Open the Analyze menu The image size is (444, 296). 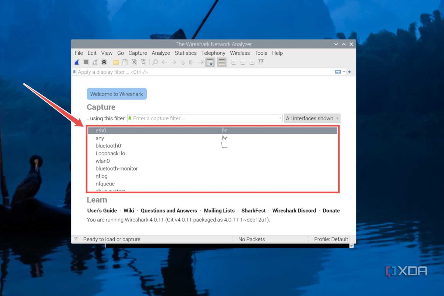161,53
